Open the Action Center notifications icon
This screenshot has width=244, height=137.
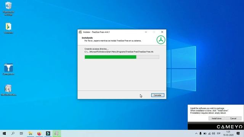click(x=238, y=134)
